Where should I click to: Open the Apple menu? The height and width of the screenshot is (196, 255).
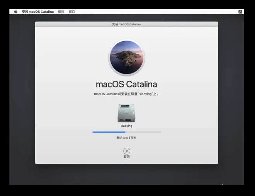[x=15, y=12]
